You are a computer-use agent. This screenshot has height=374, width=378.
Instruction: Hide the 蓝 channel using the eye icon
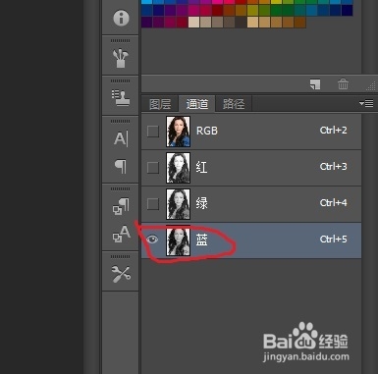pos(152,240)
